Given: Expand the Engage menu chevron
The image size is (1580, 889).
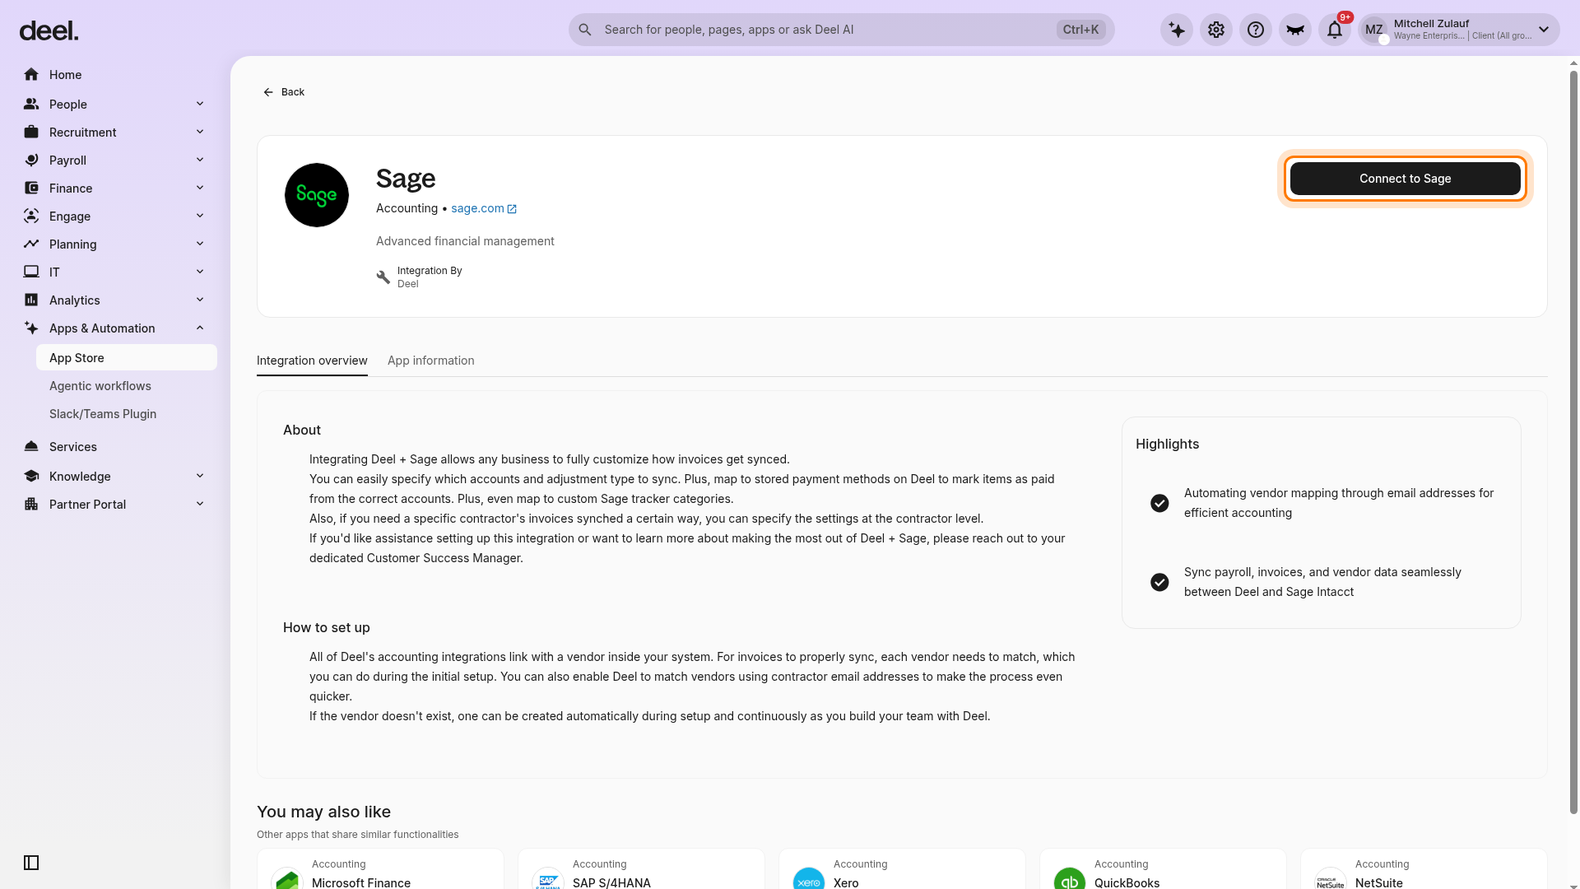Looking at the screenshot, I should [x=200, y=216].
